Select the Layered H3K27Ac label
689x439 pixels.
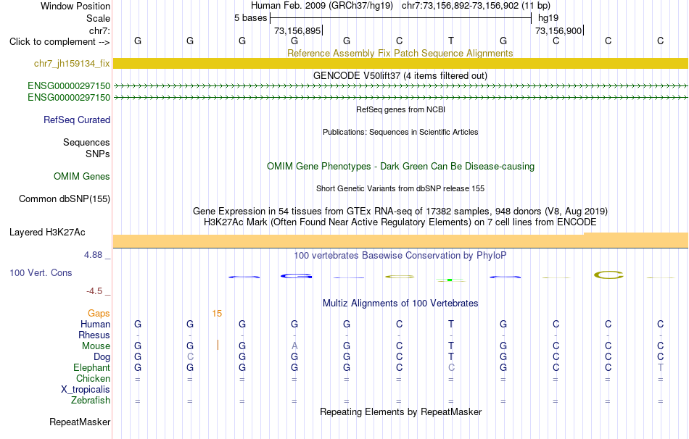tap(47, 233)
